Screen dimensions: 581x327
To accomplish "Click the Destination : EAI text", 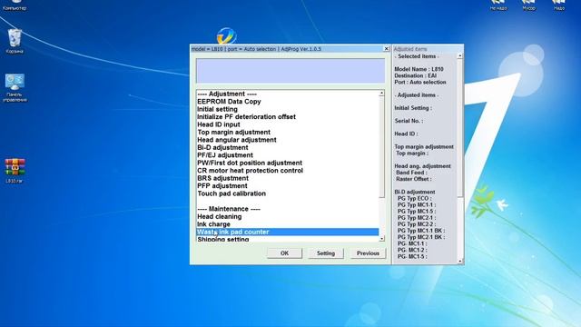I will point(416,75).
